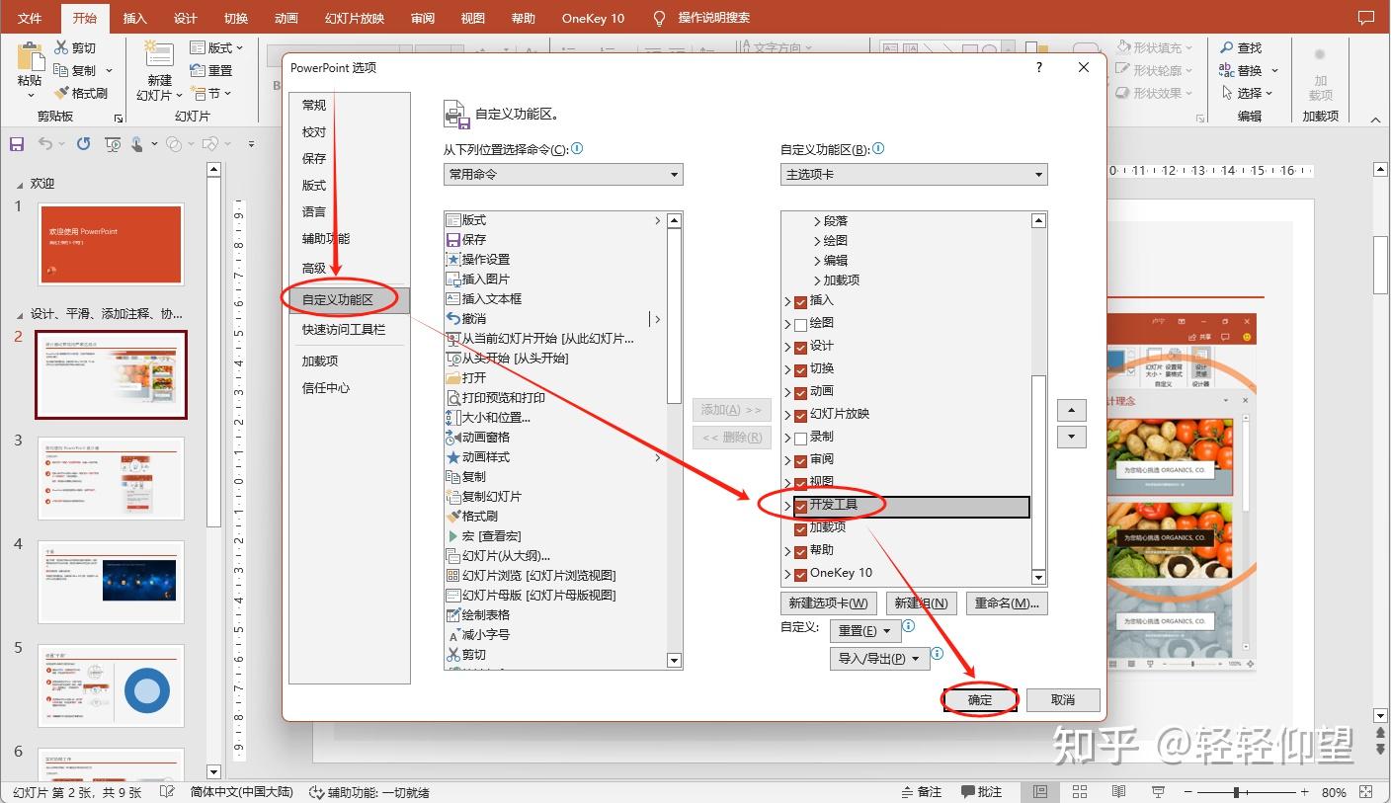Image resolution: width=1391 pixels, height=803 pixels.
Task: Expand the 幻灯片放映 tab tree node
Action: (x=787, y=415)
